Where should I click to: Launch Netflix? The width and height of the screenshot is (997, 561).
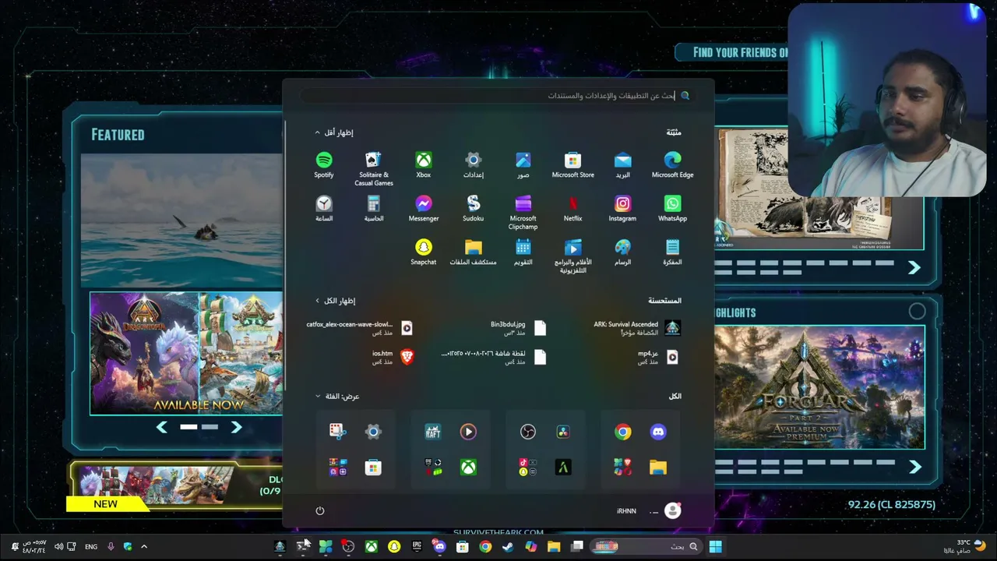572,209
